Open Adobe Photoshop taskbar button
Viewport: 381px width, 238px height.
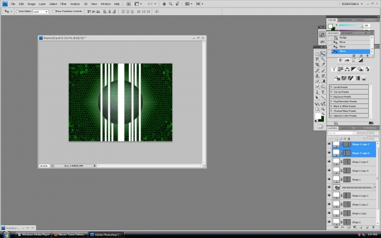[106, 235]
